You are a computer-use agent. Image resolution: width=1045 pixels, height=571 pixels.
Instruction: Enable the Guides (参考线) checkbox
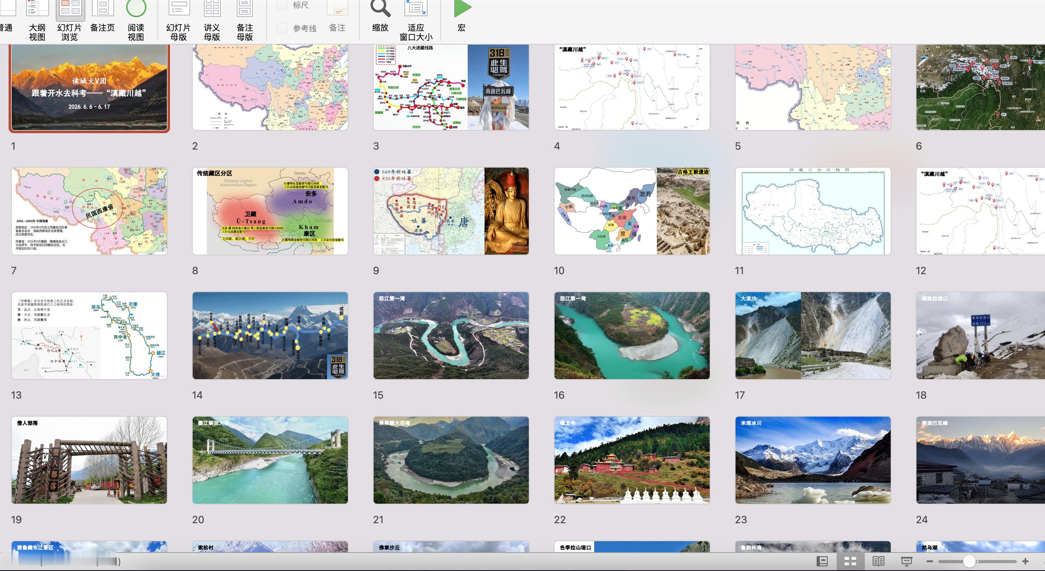(x=282, y=28)
